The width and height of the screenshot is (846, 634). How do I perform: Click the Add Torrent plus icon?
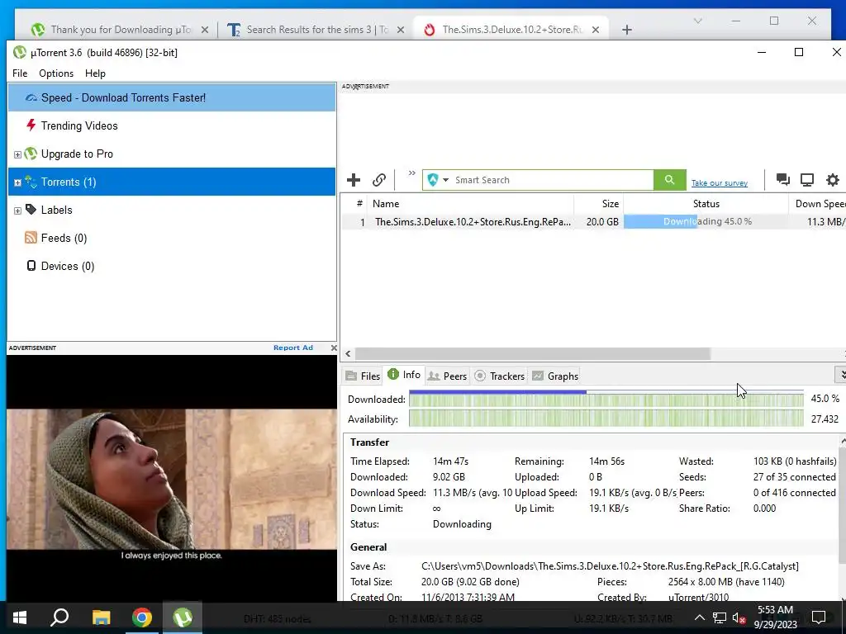pyautogui.click(x=354, y=180)
